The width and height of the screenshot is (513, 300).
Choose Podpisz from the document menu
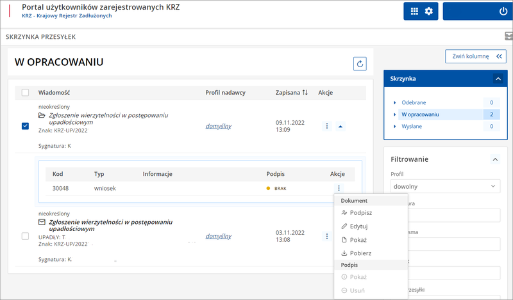click(362, 212)
